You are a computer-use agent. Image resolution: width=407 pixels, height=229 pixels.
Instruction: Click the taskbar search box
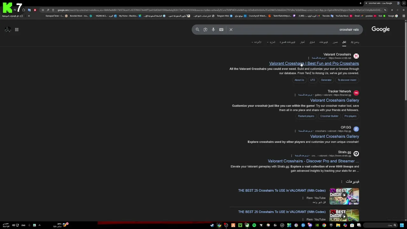click(x=380, y=225)
